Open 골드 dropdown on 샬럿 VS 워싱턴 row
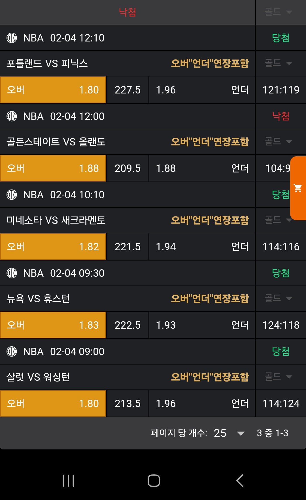This screenshot has height=500, width=306. [x=278, y=377]
